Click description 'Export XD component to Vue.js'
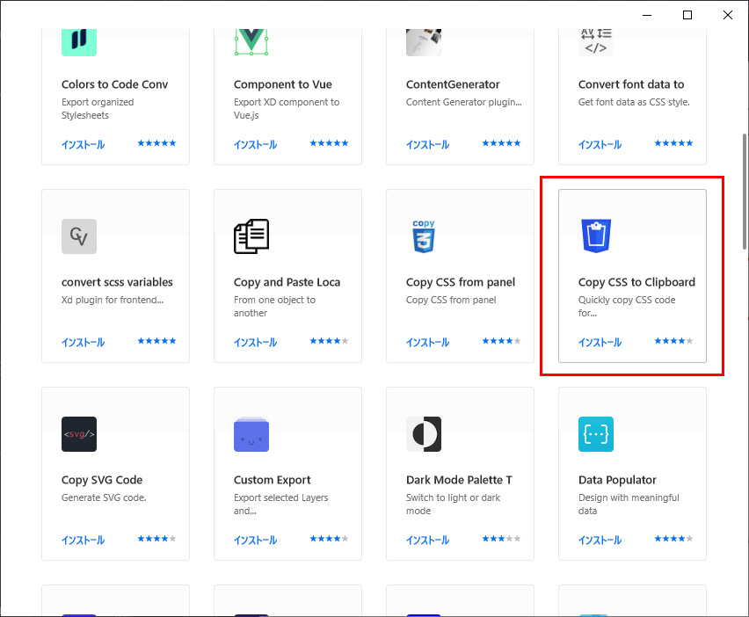 click(x=287, y=108)
